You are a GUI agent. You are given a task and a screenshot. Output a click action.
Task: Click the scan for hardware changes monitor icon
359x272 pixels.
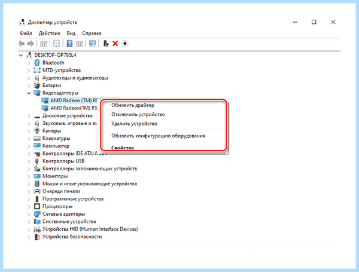tap(93, 44)
